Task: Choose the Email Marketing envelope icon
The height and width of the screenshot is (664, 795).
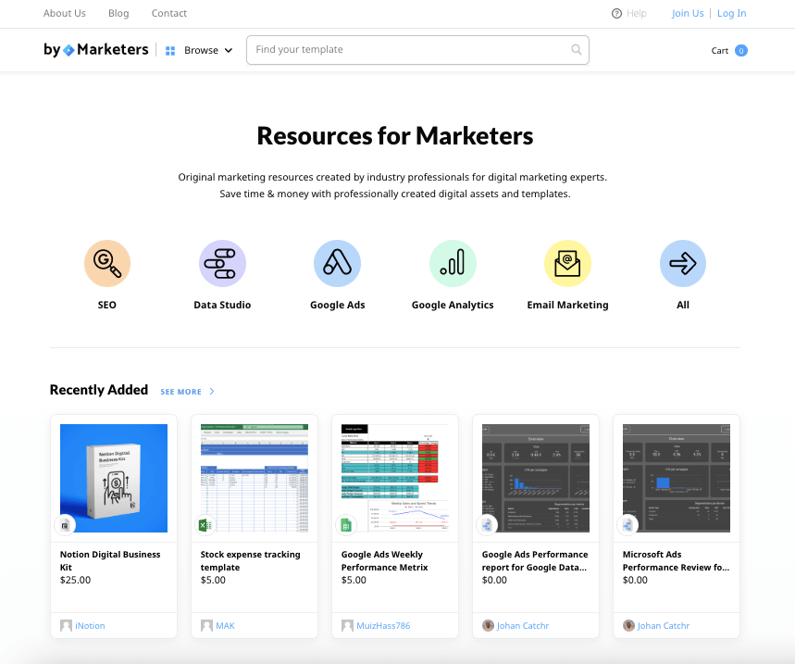Action: click(567, 263)
